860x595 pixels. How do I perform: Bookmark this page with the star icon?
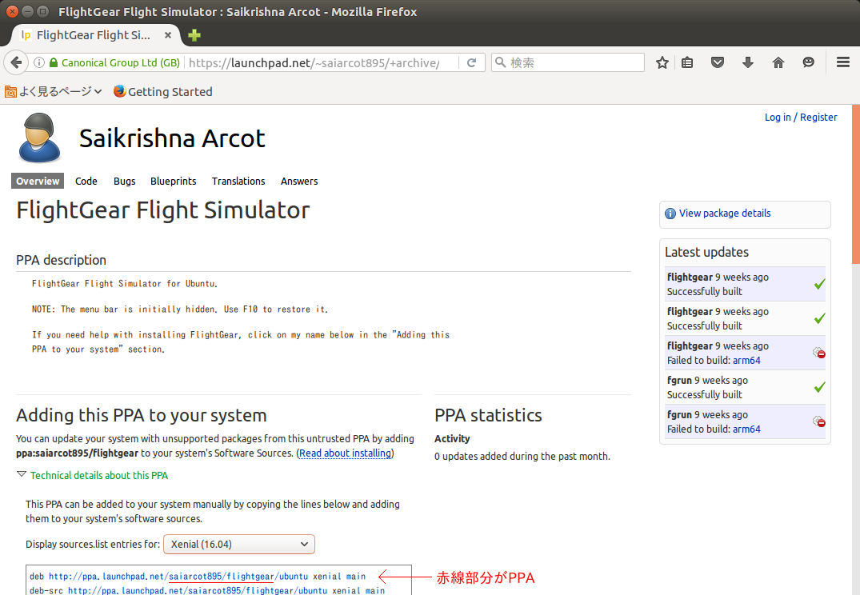pos(662,62)
